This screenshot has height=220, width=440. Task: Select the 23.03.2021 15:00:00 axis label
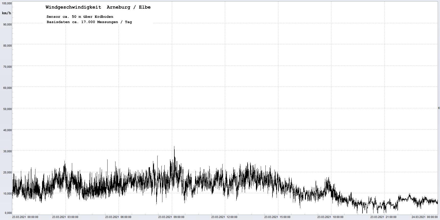(277, 217)
